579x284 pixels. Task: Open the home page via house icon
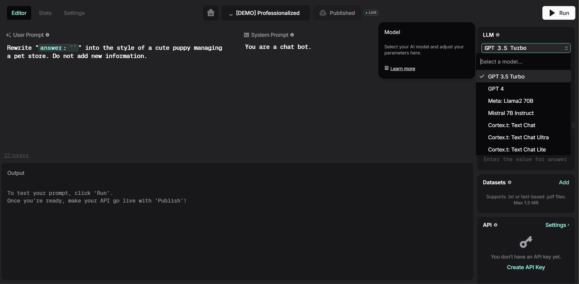tap(211, 12)
